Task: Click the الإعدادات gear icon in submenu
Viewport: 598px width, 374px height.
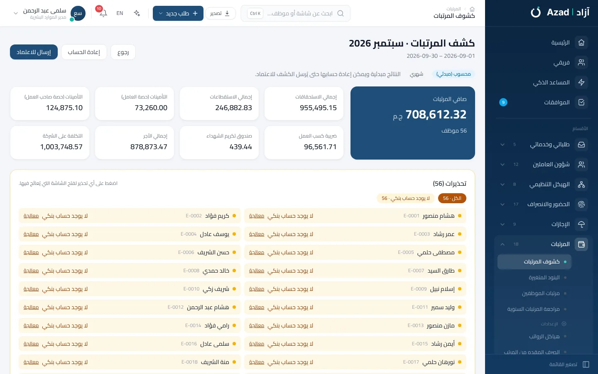Action: tap(564, 324)
